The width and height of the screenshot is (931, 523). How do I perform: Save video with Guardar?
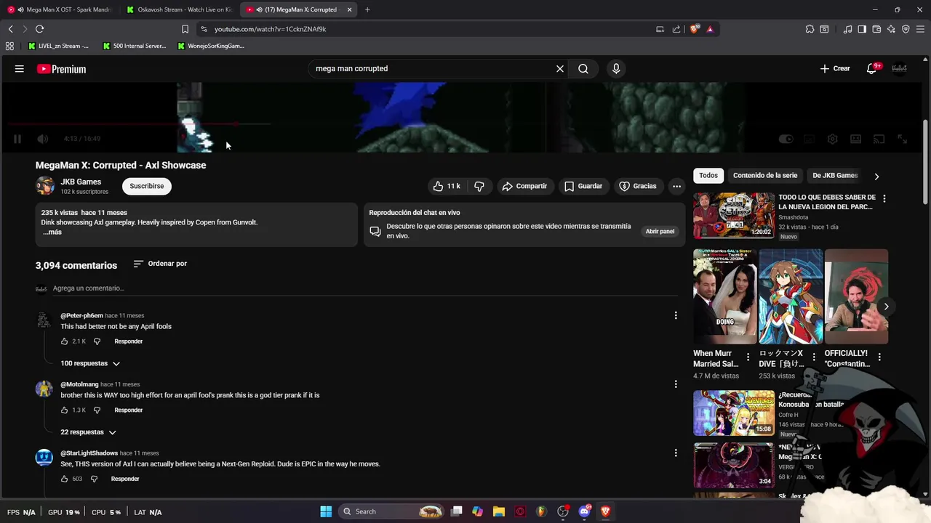pos(583,186)
